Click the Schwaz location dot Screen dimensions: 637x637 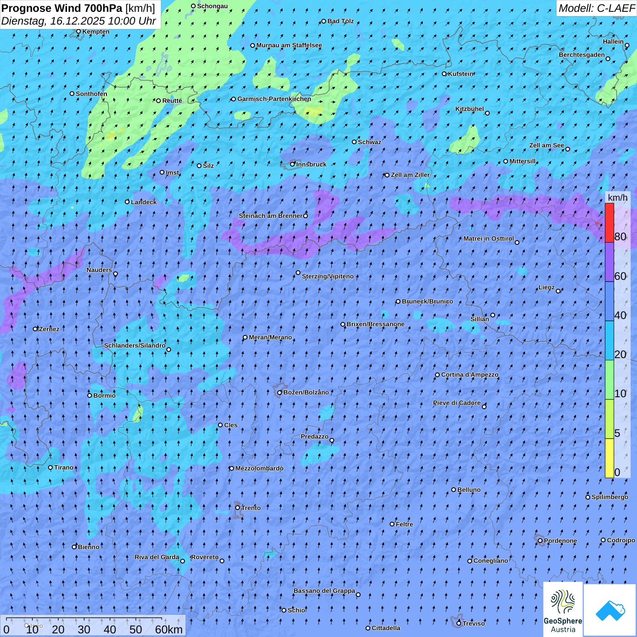[x=354, y=142]
